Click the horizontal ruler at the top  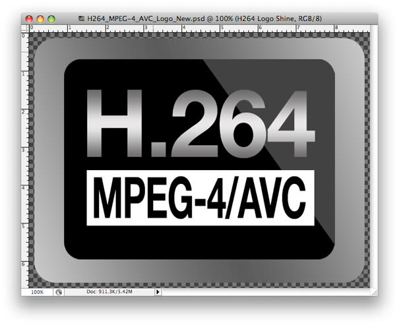(199, 28)
